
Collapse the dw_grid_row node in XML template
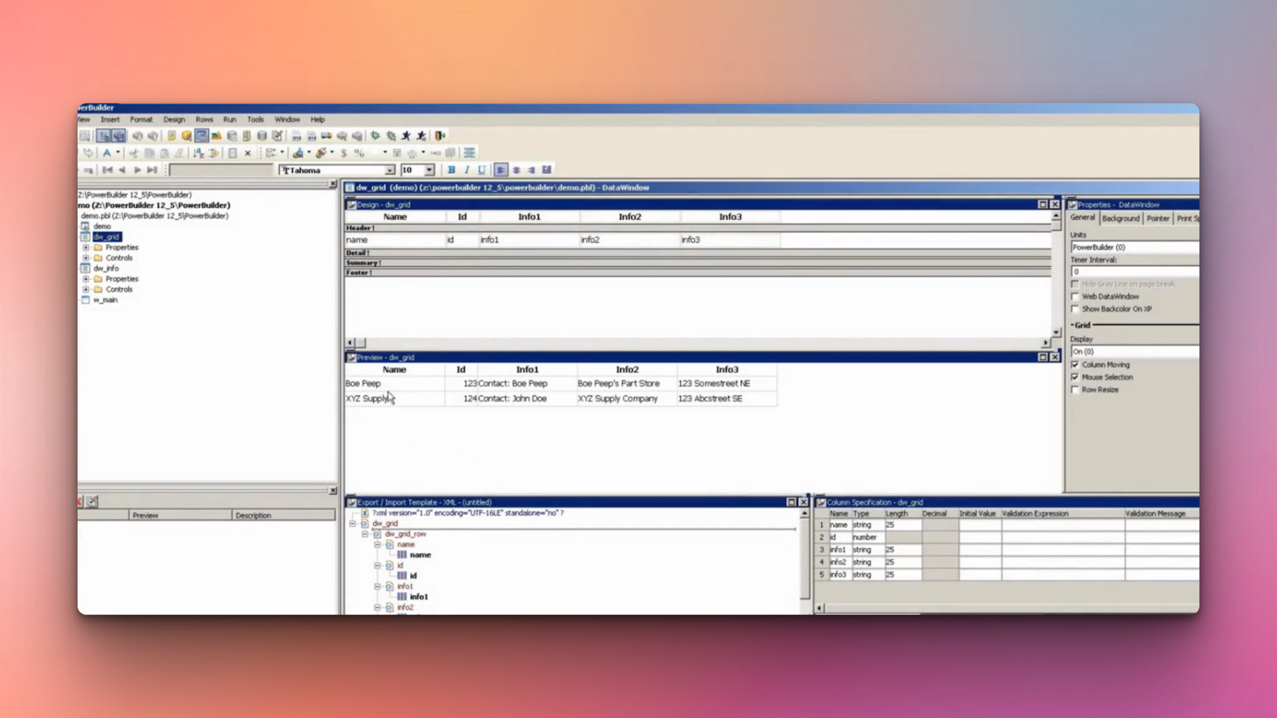click(365, 534)
